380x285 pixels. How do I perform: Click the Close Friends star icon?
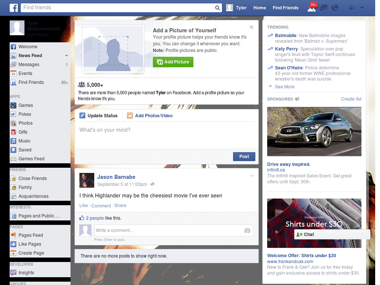pyautogui.click(x=13, y=178)
